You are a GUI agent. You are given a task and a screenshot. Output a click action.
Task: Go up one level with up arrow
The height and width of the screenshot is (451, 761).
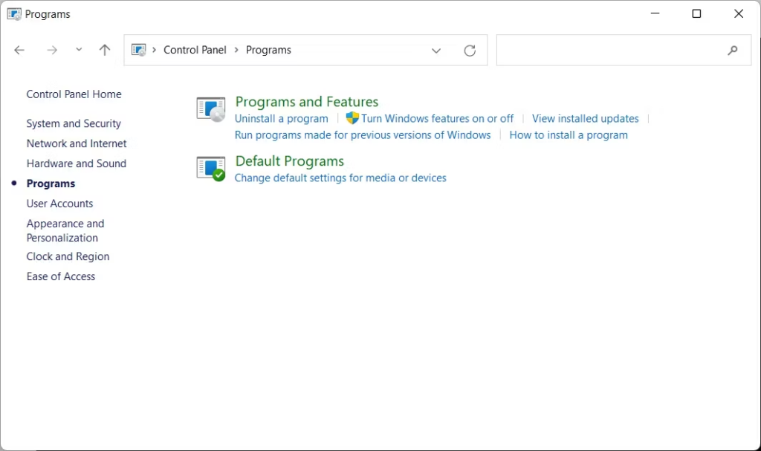click(104, 50)
